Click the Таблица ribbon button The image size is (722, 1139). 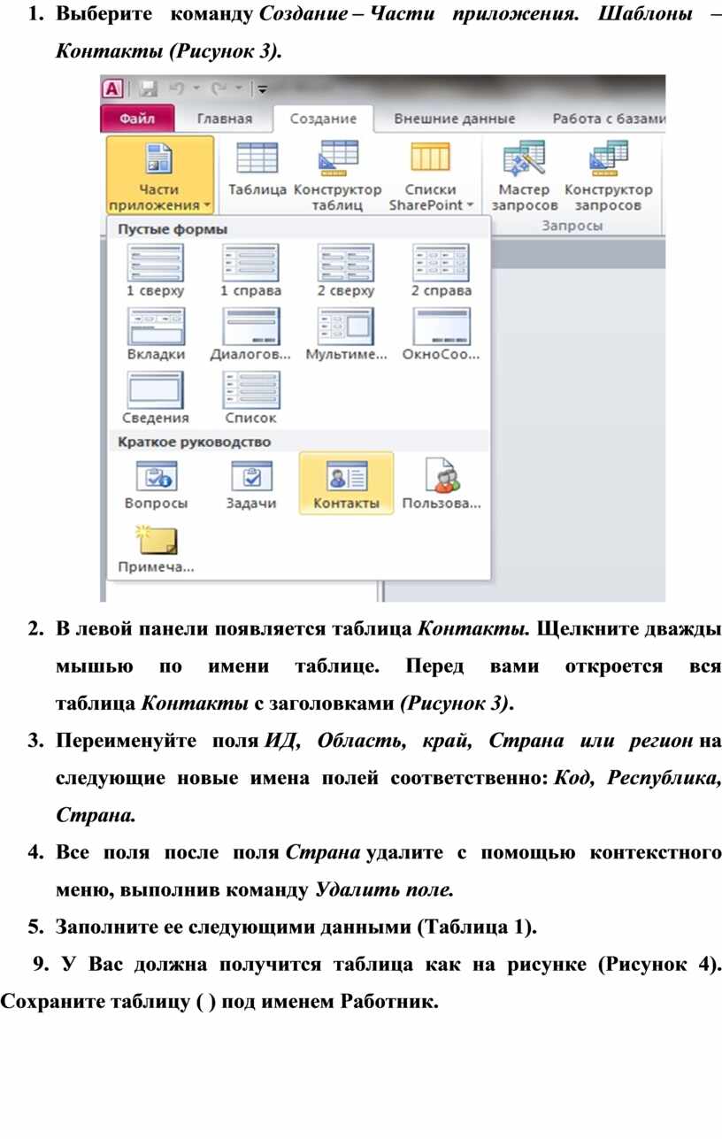click(257, 173)
